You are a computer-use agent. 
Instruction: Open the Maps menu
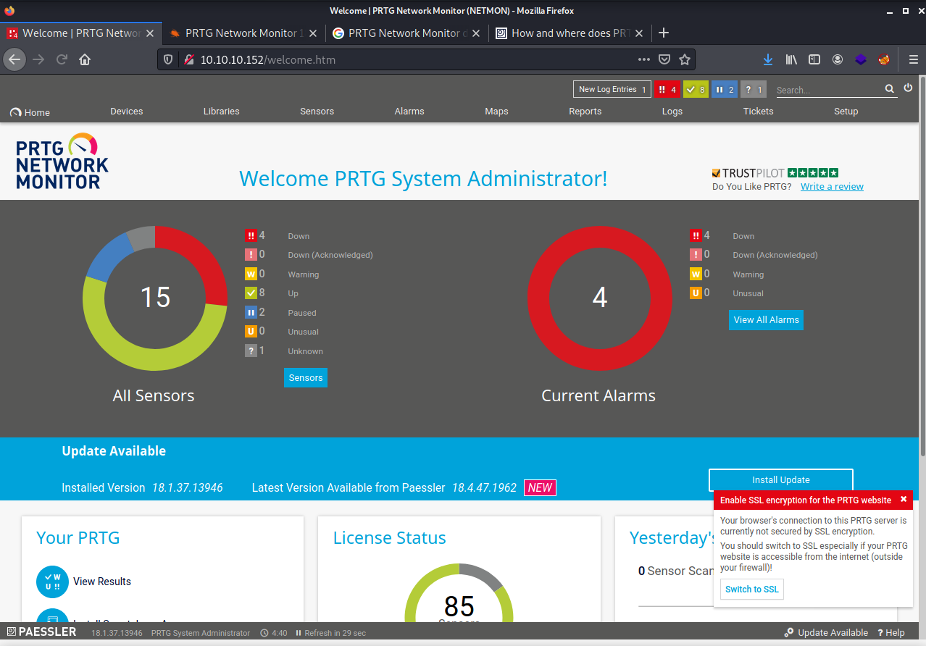pyautogui.click(x=496, y=112)
